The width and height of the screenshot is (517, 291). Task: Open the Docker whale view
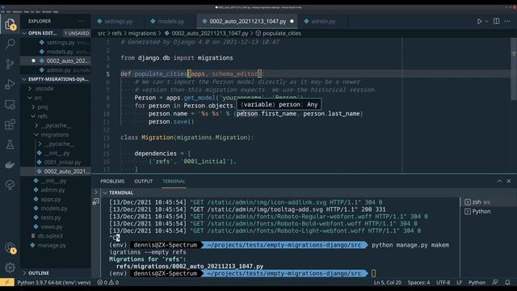(10, 165)
